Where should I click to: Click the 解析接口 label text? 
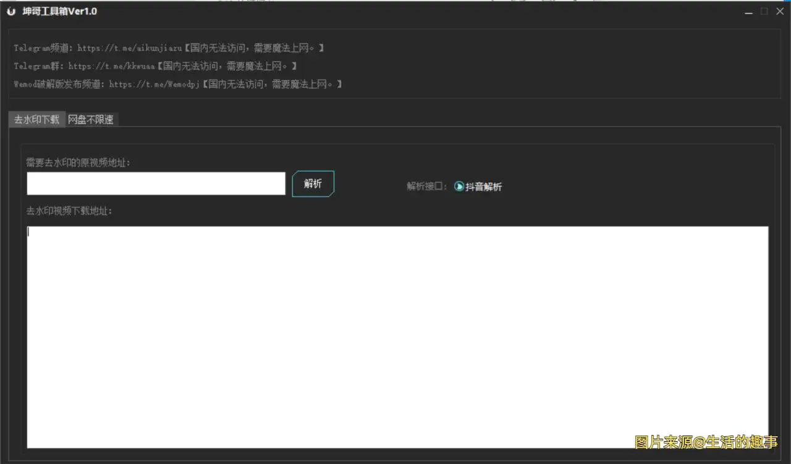pyautogui.click(x=424, y=186)
